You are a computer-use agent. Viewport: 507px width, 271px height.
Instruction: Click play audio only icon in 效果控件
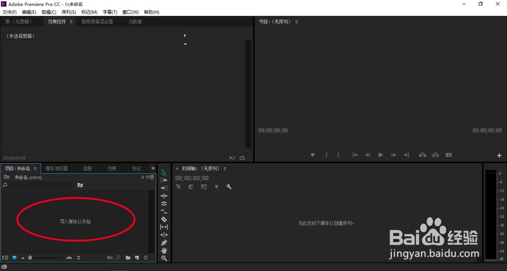click(232, 158)
